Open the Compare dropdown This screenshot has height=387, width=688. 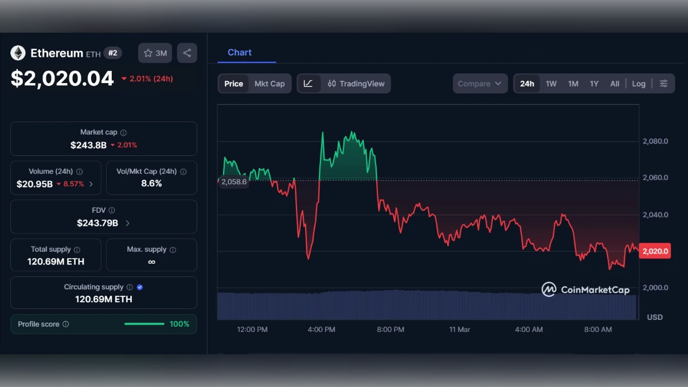(480, 83)
